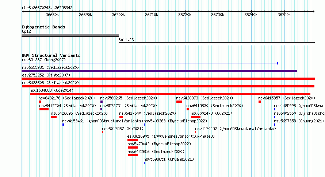Select the nsv6417540 (Sedlazeck2020) label
The image size is (325, 177).
pyautogui.click(x=148, y=113)
